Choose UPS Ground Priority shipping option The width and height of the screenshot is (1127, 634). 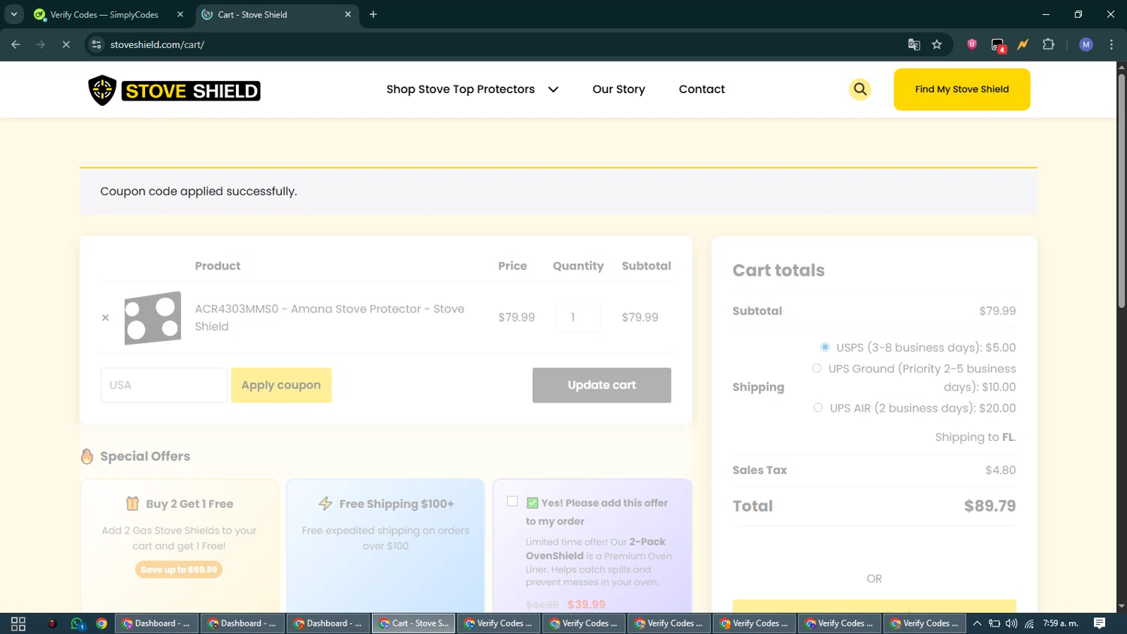817,368
